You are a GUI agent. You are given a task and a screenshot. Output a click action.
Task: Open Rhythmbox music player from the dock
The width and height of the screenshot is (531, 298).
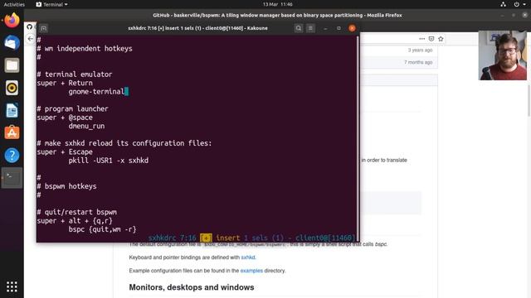coord(12,88)
